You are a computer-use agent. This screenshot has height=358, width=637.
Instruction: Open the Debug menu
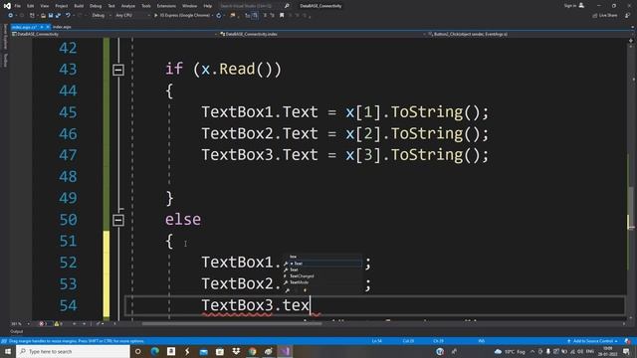click(x=96, y=6)
